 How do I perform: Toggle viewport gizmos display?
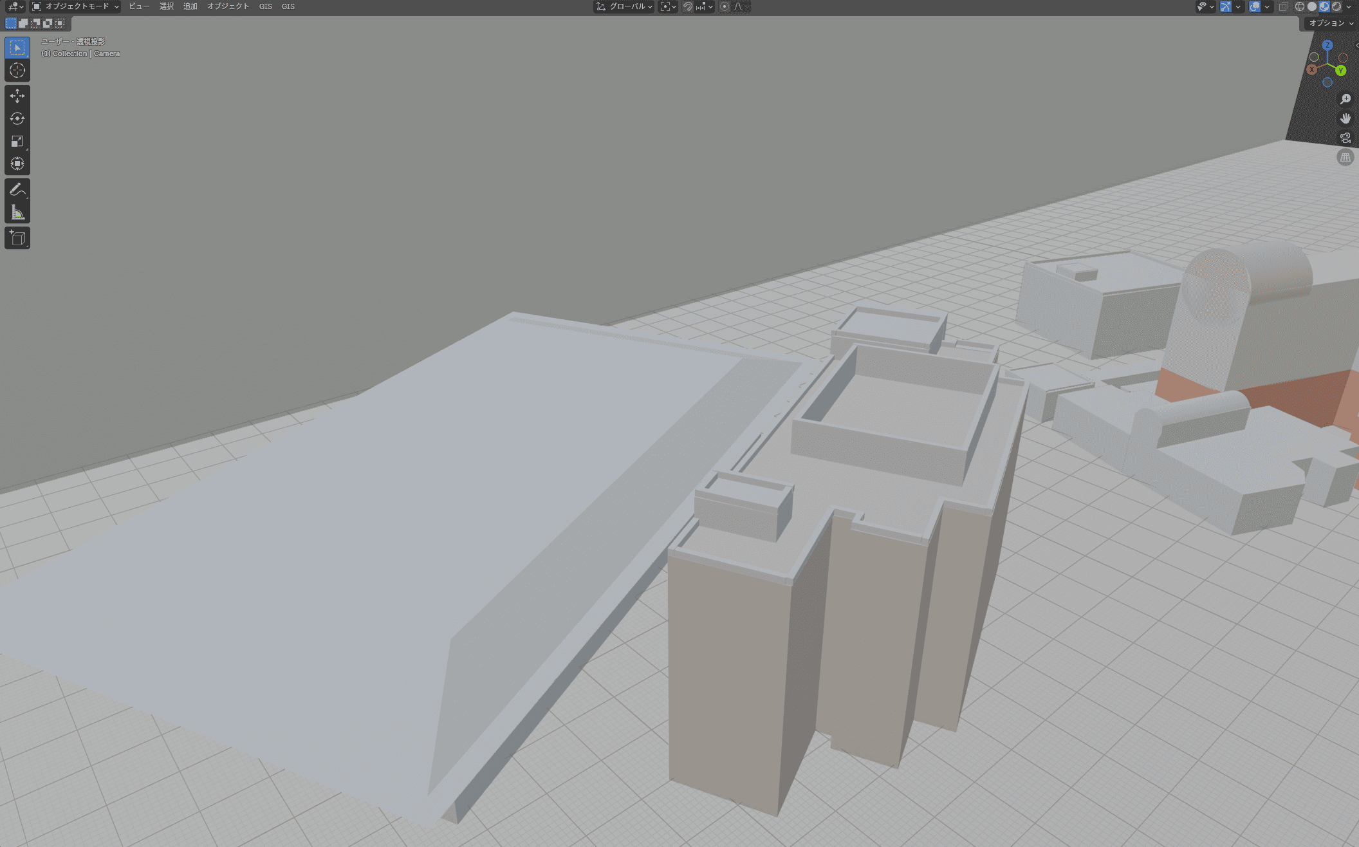[x=1226, y=6]
